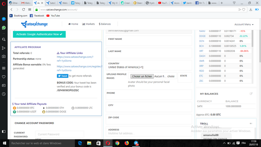This screenshot has width=261, height=147.
Task: Open downloads icon in address bar
Action: pyautogui.click(x=251, y=10)
